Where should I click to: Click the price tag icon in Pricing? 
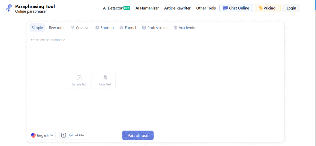coord(260,8)
